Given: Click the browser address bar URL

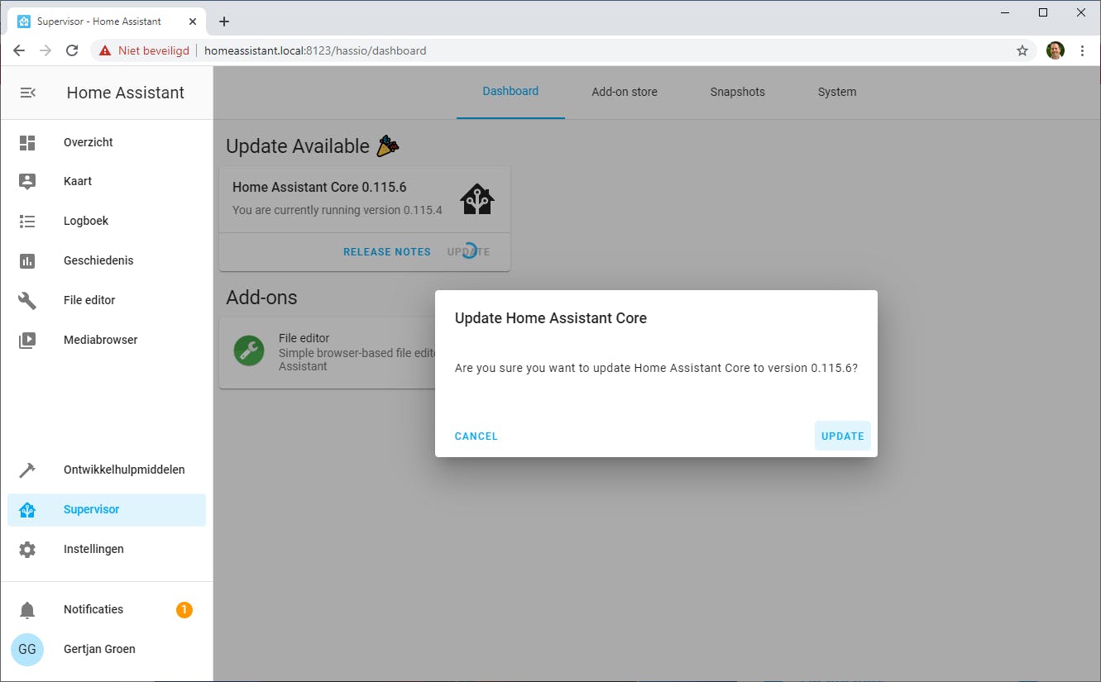Looking at the screenshot, I should pyautogui.click(x=315, y=50).
